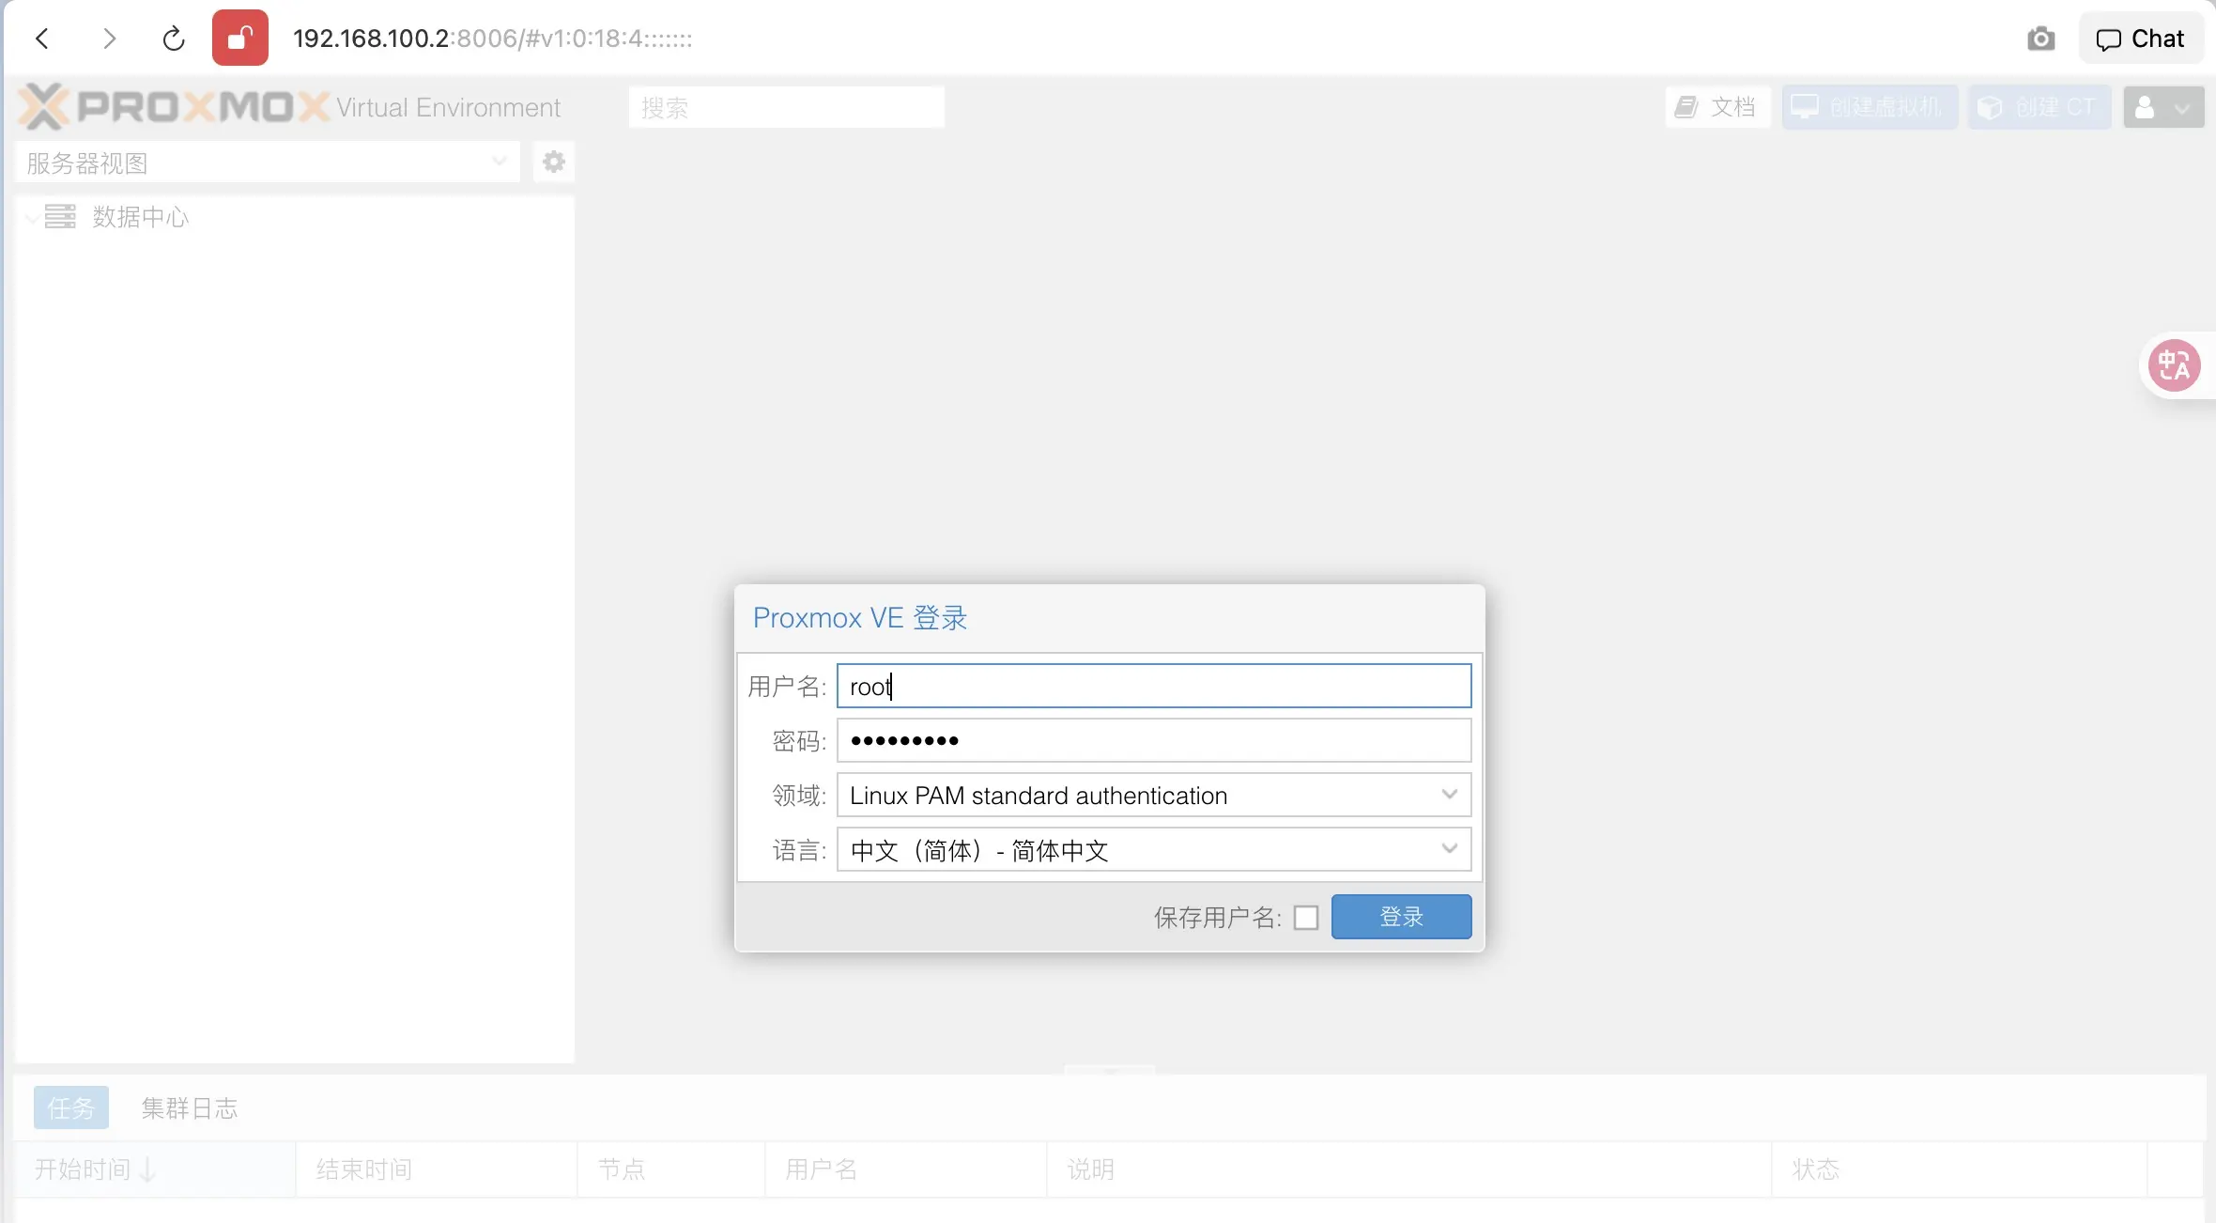Open the 文档 documentation button
This screenshot has width=2216, height=1223.
[x=1717, y=107]
